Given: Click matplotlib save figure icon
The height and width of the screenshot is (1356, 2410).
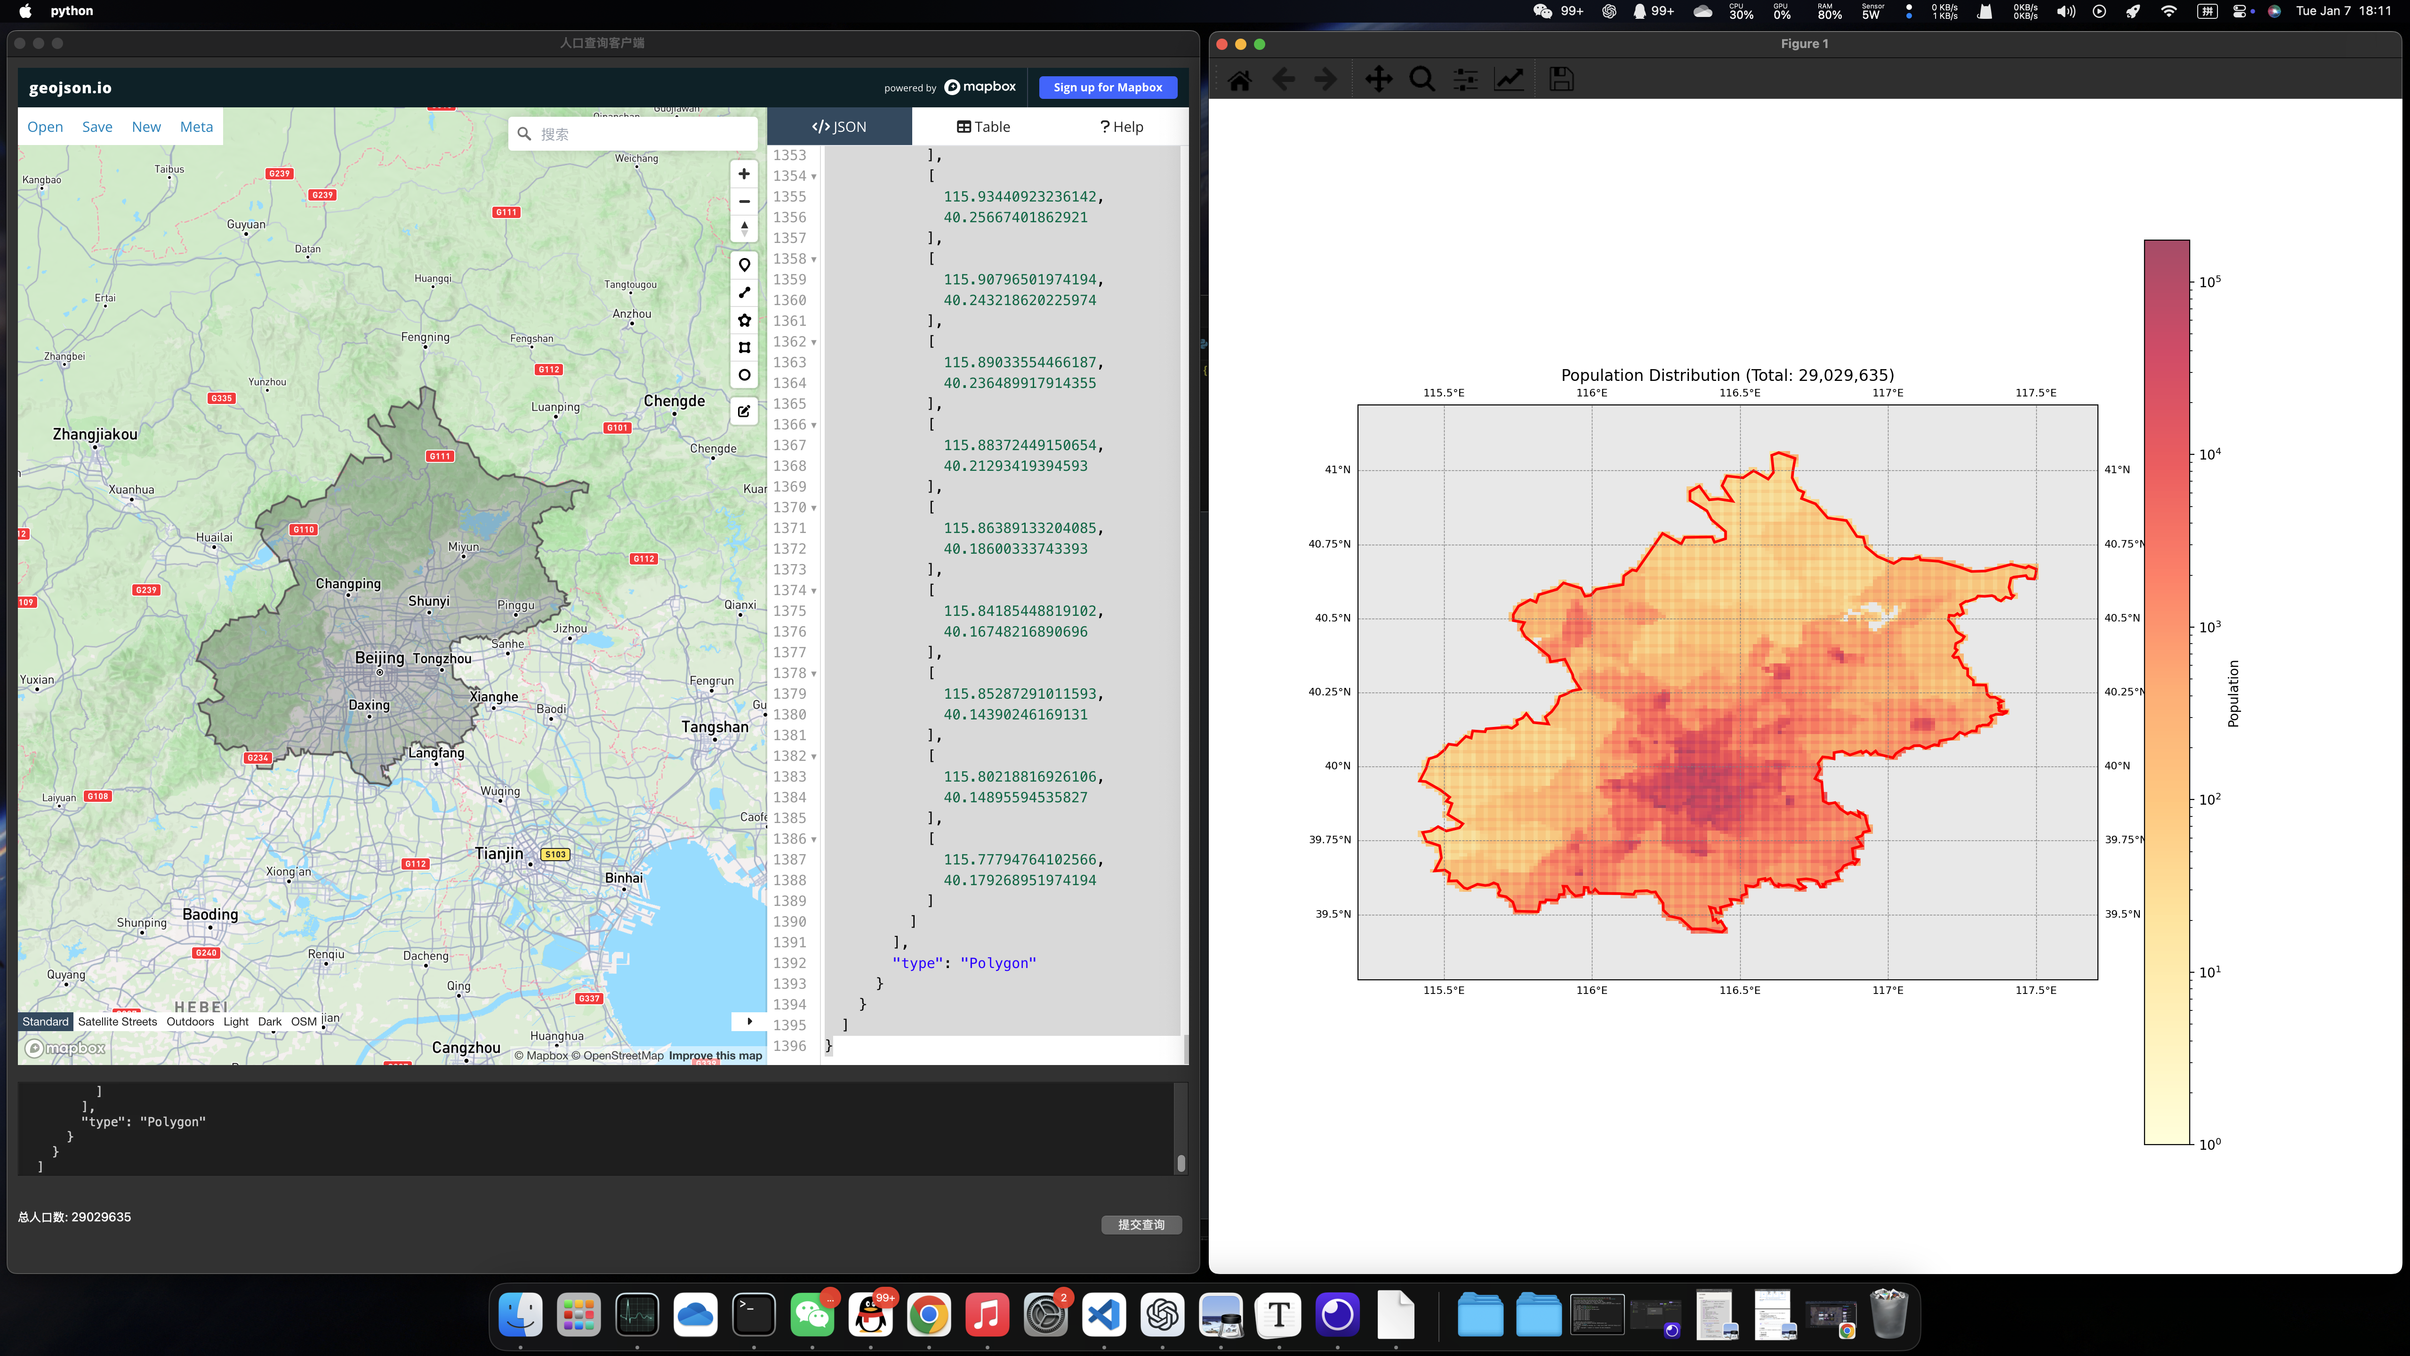Looking at the screenshot, I should point(1560,80).
